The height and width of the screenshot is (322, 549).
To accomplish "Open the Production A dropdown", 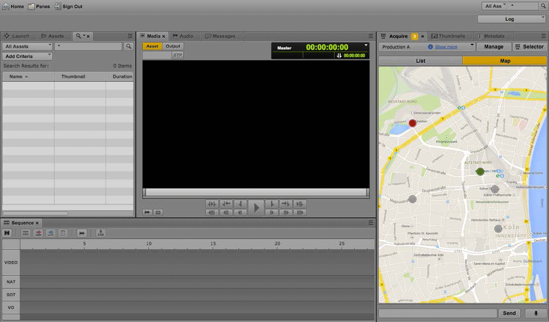I will 426,47.
